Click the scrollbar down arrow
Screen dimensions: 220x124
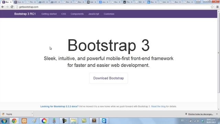click(x=219, y=109)
